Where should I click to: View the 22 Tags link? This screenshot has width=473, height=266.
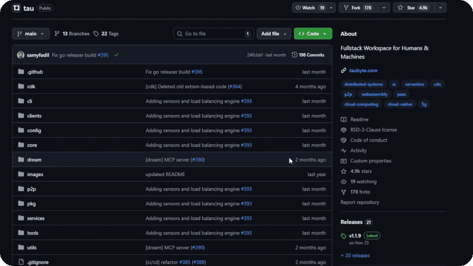[106, 34]
